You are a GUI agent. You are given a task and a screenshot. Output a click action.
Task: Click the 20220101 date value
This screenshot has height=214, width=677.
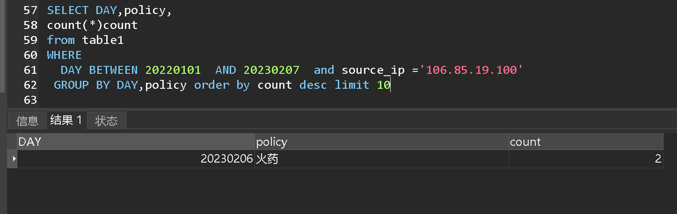point(173,70)
